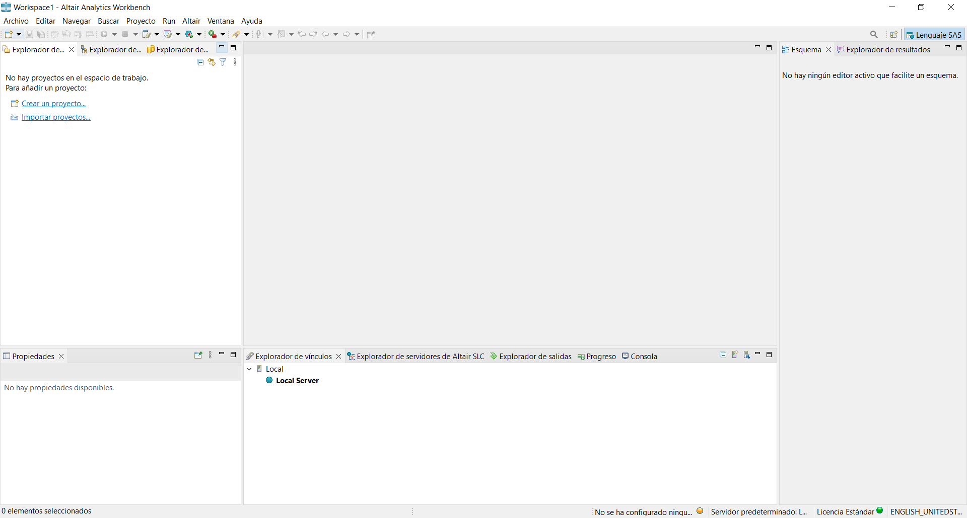Open dropdown next to restart server icon
This screenshot has width=967, height=518.
point(199,34)
